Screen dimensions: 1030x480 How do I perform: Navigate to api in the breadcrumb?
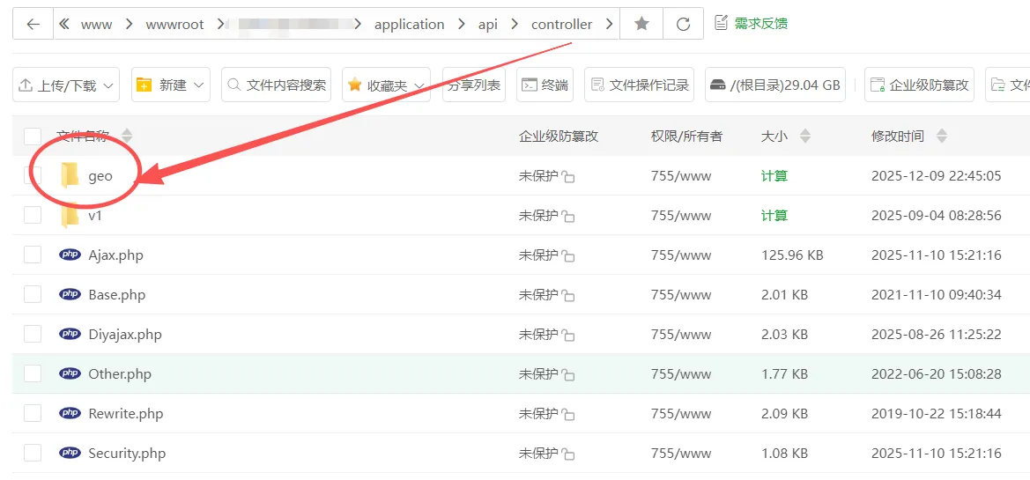click(x=488, y=25)
